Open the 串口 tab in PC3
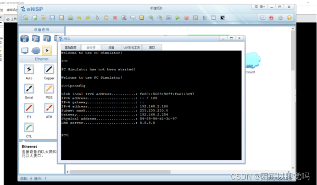317x185 pixels. [152, 48]
